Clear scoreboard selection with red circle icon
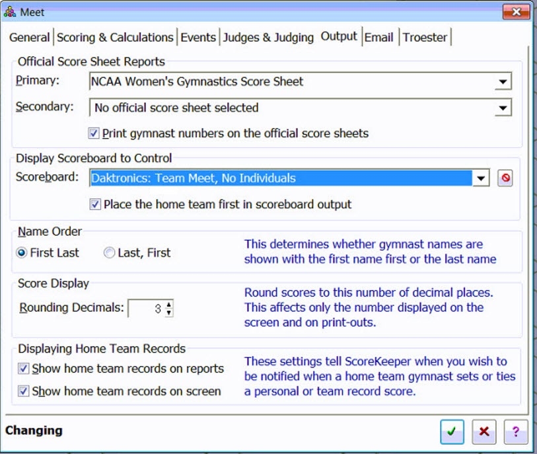Screen dimensions: 537x454 pyautogui.click(x=505, y=178)
